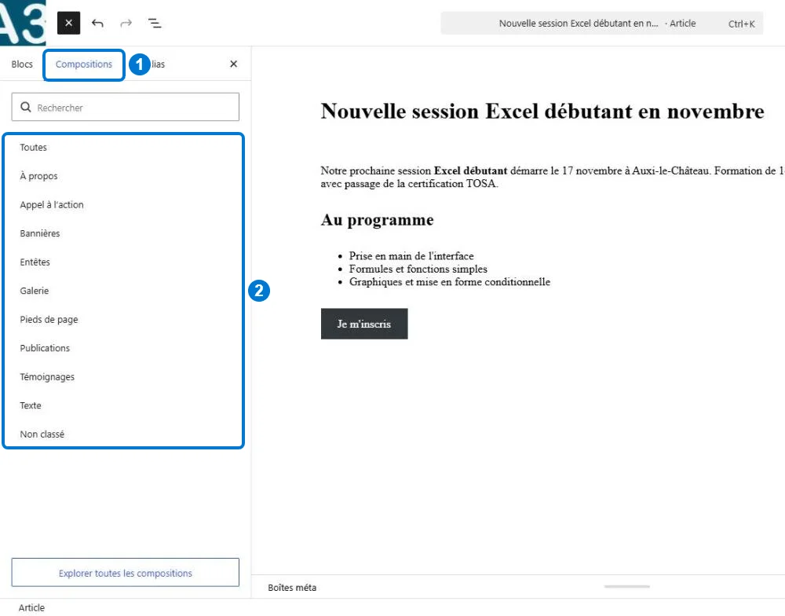Click the Au programme heading
The width and height of the screenshot is (785, 616).
coord(377,219)
